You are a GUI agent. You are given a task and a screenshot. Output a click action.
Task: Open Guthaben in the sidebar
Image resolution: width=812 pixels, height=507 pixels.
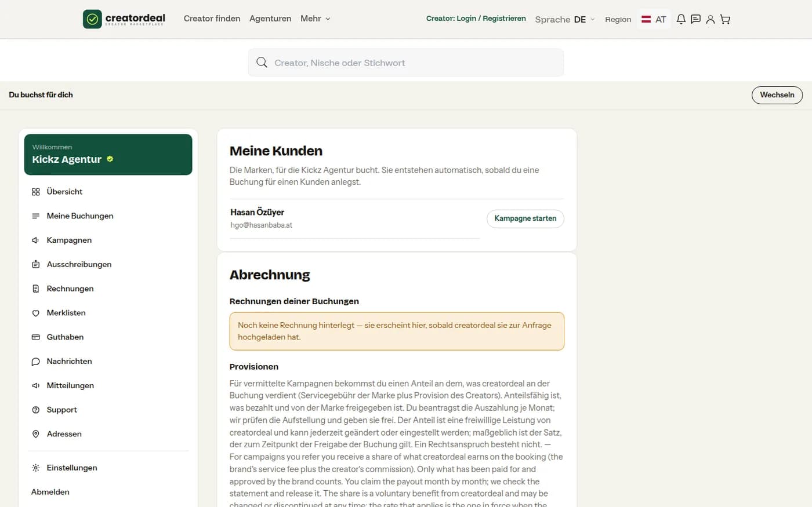pos(108,337)
